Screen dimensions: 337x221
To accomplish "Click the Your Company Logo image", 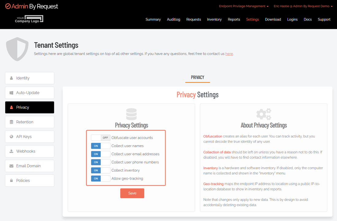I will tap(29, 19).
